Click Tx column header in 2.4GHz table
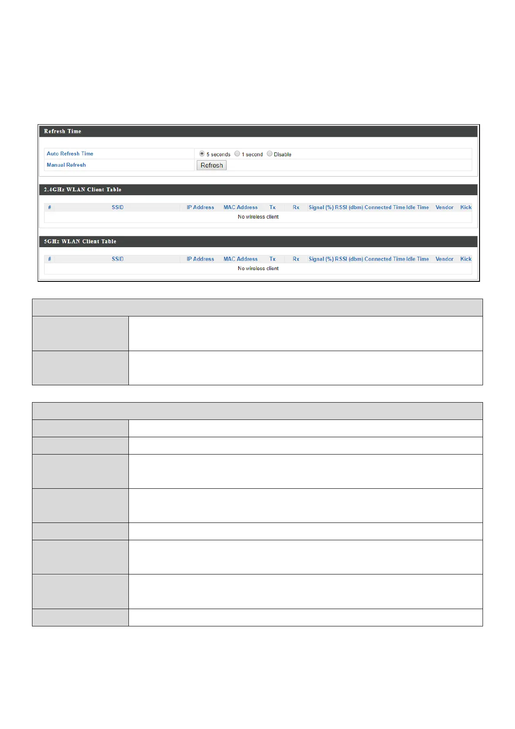 tap(272, 207)
